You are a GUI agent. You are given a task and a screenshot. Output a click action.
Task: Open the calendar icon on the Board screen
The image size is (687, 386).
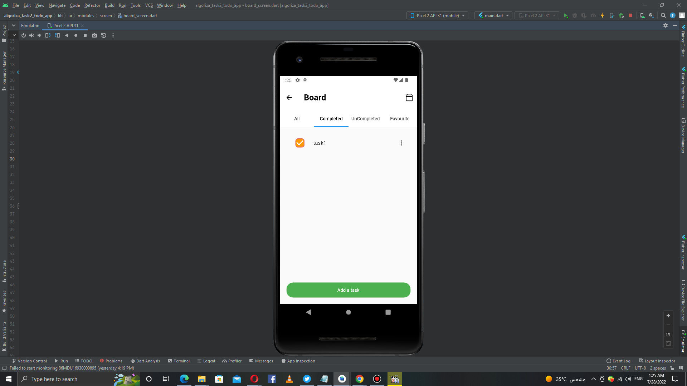click(409, 97)
